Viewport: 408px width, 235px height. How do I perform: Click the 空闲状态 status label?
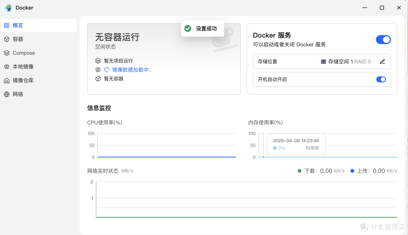(105, 47)
